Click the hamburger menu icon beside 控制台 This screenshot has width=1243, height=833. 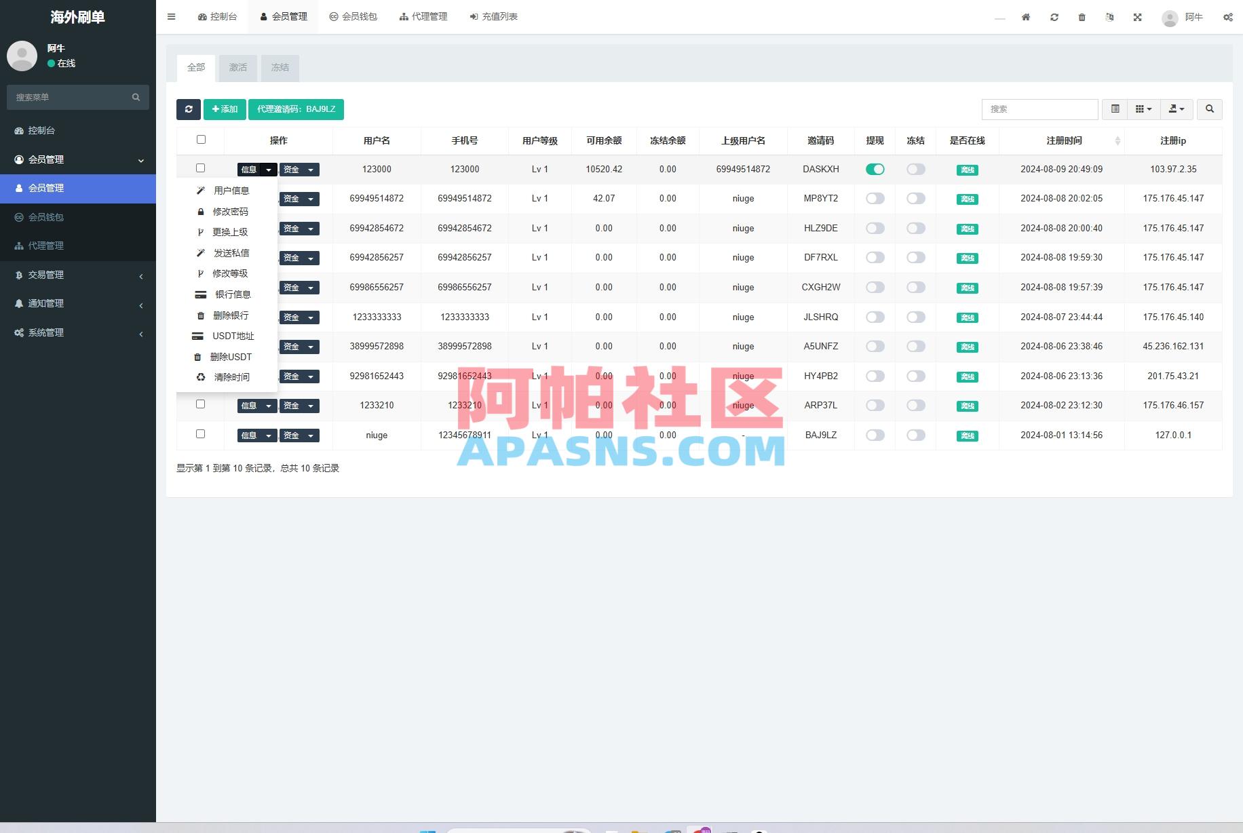tap(171, 16)
